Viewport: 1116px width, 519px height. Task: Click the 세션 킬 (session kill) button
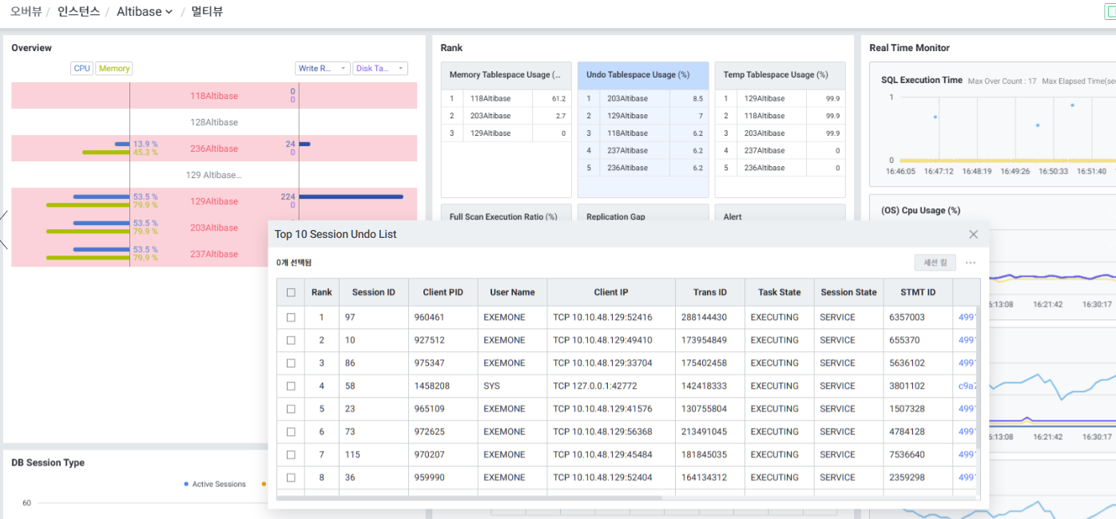coord(934,263)
